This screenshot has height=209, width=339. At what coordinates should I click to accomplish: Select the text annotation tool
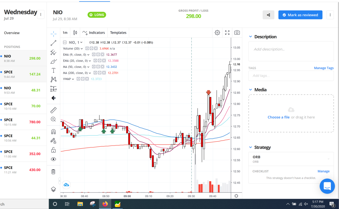(x=53, y=70)
